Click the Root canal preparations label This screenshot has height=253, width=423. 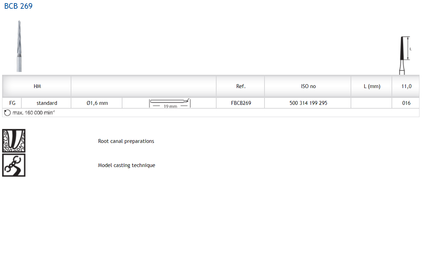click(126, 141)
